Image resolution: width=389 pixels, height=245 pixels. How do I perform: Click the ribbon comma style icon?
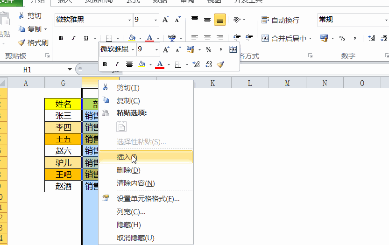[355, 38]
